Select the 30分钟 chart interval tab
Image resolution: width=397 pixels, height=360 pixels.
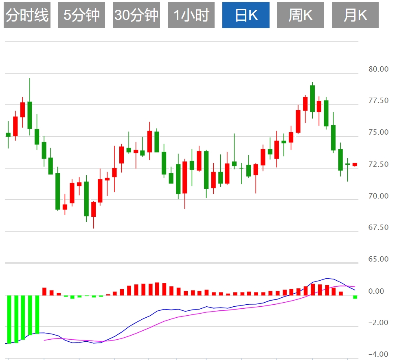click(x=136, y=15)
